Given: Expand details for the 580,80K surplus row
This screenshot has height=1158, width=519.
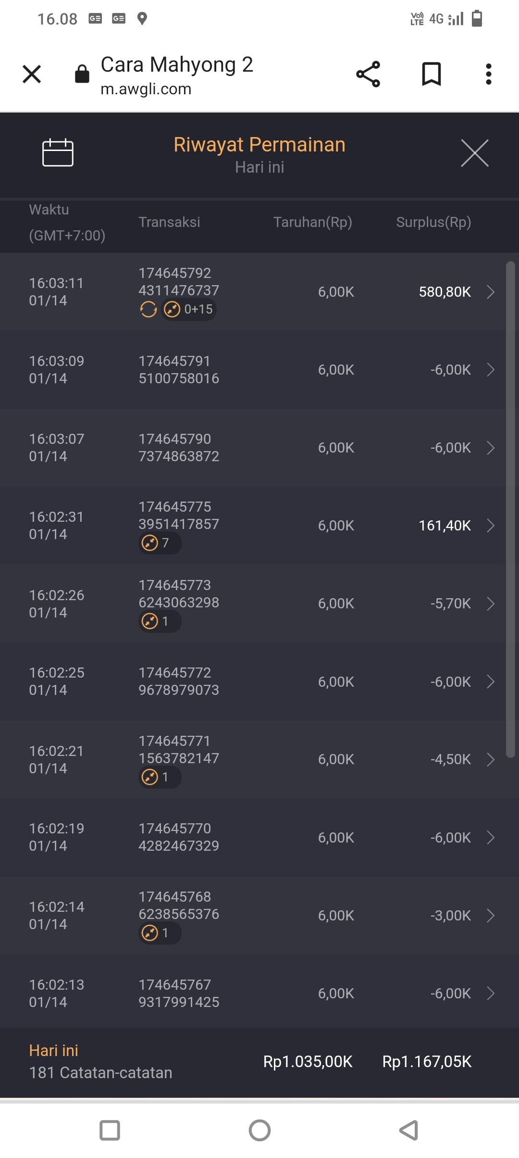Looking at the screenshot, I should point(490,292).
